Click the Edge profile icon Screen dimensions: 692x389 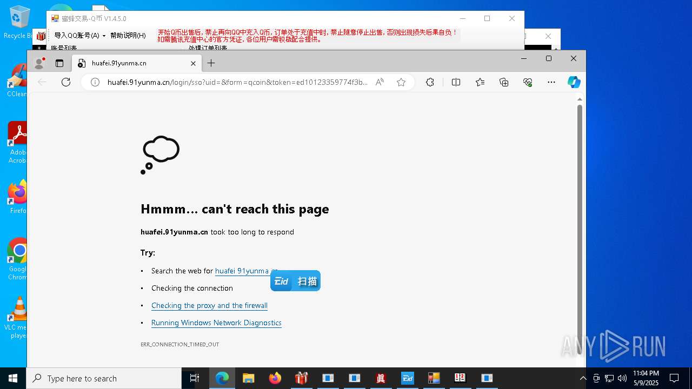point(39,63)
